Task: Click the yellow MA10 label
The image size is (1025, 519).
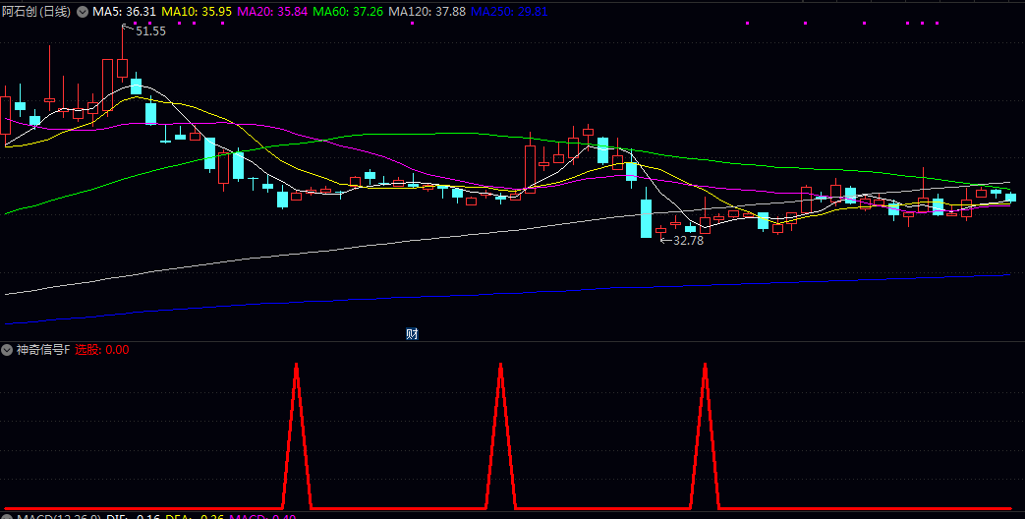Action: (x=197, y=12)
